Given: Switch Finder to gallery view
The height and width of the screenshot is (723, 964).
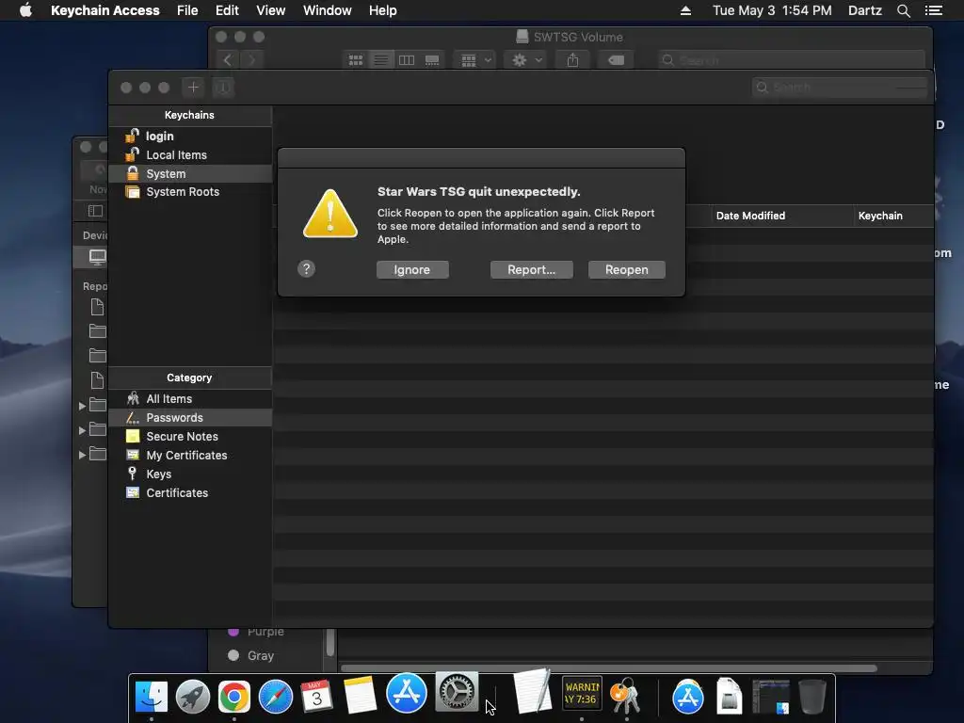Looking at the screenshot, I should 432,60.
